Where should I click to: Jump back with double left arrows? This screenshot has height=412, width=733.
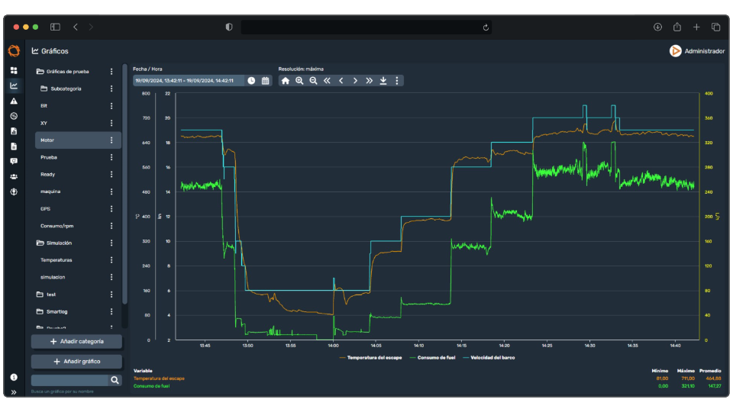coord(327,81)
